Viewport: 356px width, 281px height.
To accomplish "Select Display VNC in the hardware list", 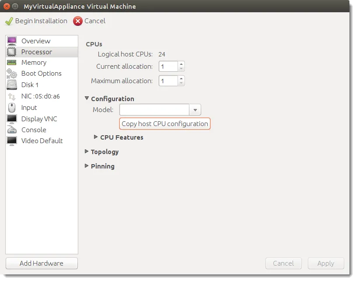I will click(42, 119).
